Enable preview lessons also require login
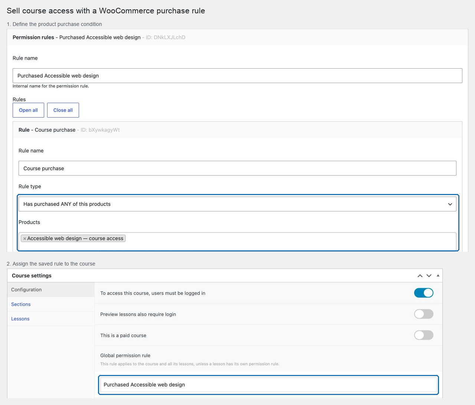The image size is (475, 405). tap(424, 314)
